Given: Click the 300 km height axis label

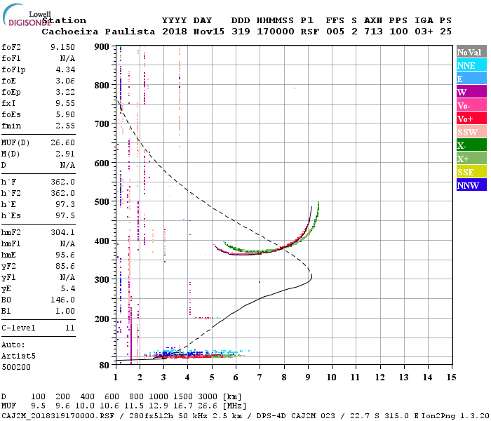Looking at the screenshot, I should point(102,279).
